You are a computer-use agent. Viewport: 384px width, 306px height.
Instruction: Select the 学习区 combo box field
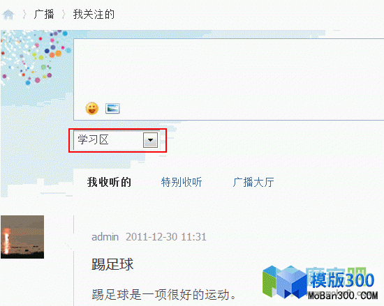[x=116, y=140]
